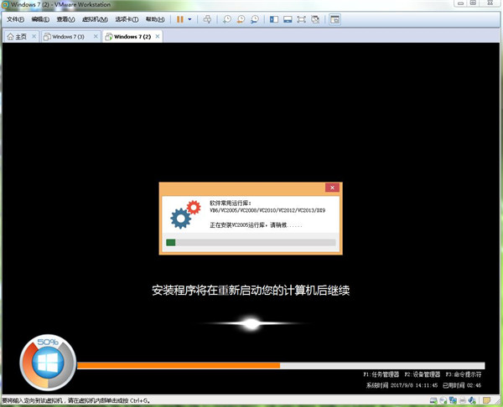The height and width of the screenshot is (407, 503).
Task: Open the 帮助(H) menu
Action: (155, 19)
